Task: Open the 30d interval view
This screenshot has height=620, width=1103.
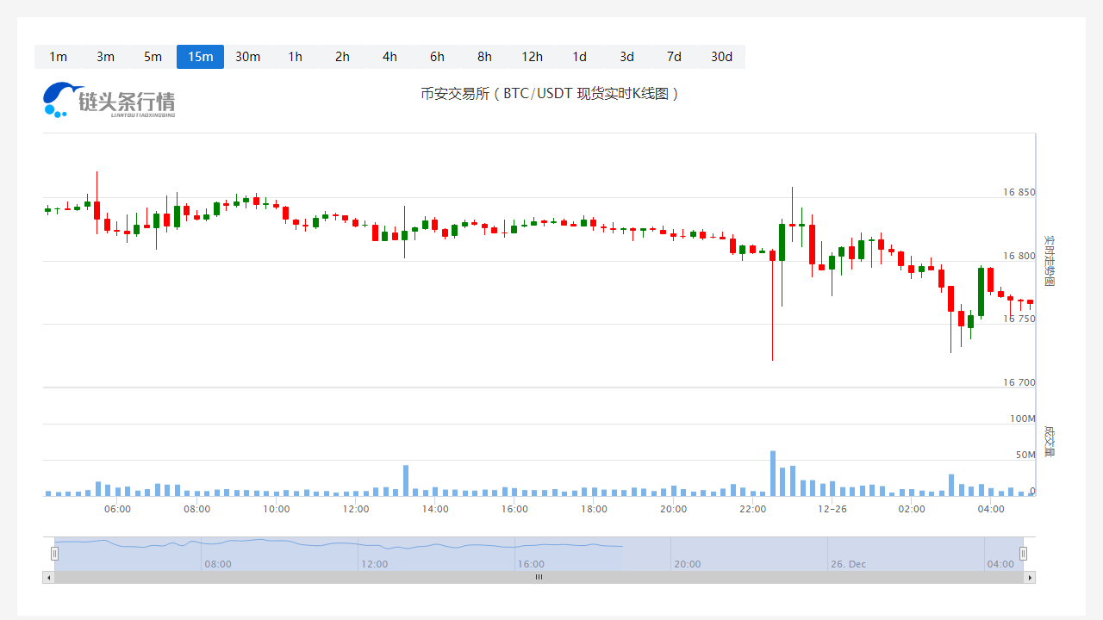Action: pos(721,57)
